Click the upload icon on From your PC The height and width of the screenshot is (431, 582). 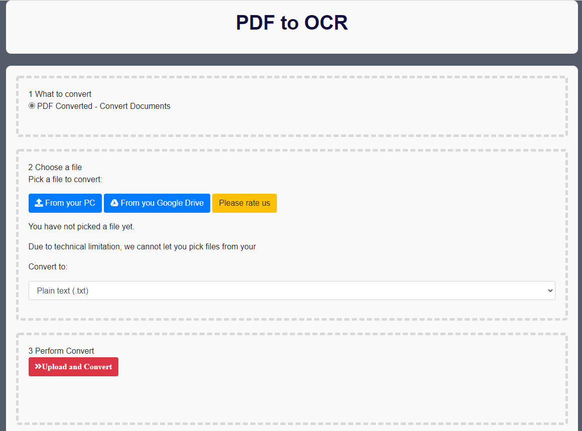[x=39, y=203]
